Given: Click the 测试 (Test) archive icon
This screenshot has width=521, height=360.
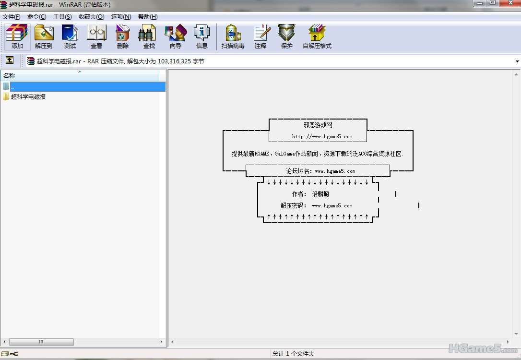Looking at the screenshot, I should 70,36.
